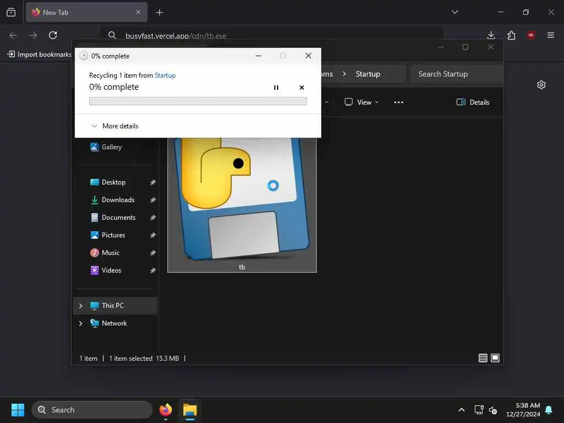Open Music folder in sidebar

click(x=105, y=252)
